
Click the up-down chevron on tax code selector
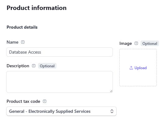pos(112,111)
